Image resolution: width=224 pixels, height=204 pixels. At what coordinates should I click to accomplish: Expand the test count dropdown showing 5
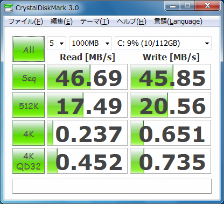[57, 43]
